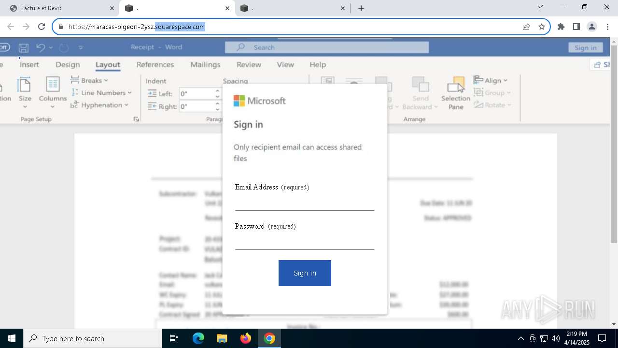Open the Mailings ribbon tab
This screenshot has height=348, width=618.
point(205,64)
